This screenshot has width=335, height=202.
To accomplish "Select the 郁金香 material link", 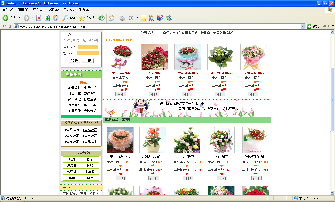I will (x=90, y=171).
